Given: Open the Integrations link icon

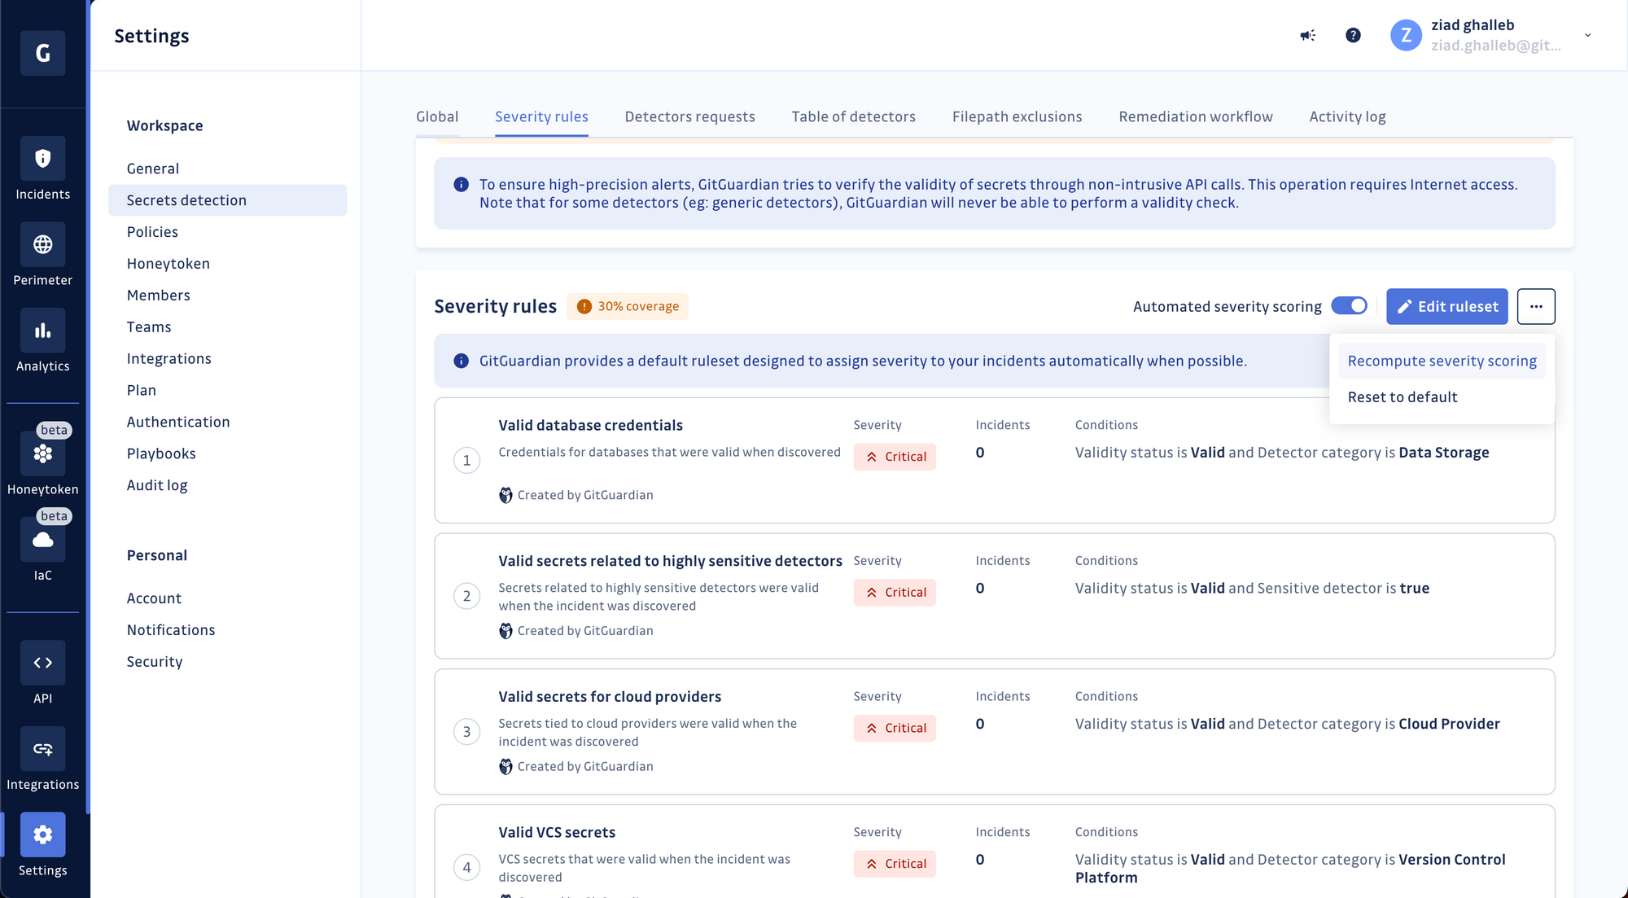Looking at the screenshot, I should [42, 749].
